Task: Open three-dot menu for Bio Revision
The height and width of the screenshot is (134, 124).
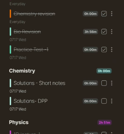Action: 112,32
